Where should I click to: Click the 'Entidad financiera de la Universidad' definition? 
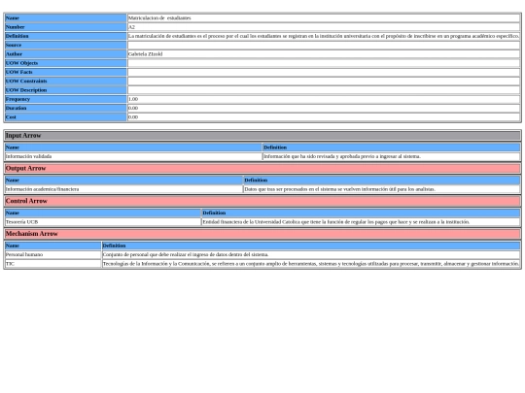(x=361, y=222)
